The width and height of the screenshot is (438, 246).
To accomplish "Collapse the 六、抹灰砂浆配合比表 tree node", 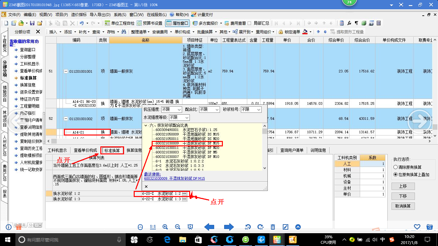I will (146, 125).
